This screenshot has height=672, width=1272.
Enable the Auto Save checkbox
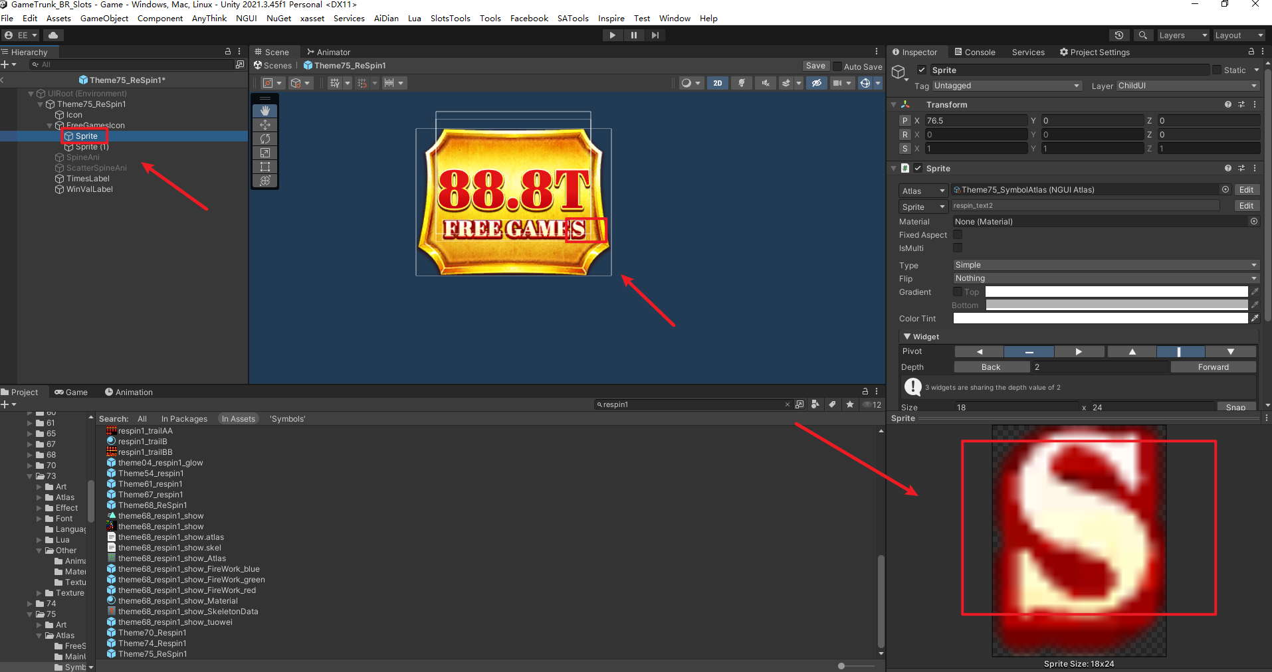pyautogui.click(x=837, y=66)
